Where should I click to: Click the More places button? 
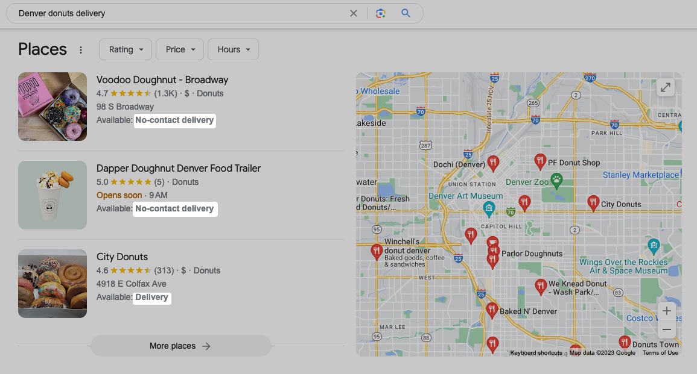pyautogui.click(x=180, y=346)
